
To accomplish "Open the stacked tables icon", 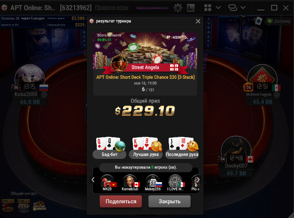I will point(233,8).
